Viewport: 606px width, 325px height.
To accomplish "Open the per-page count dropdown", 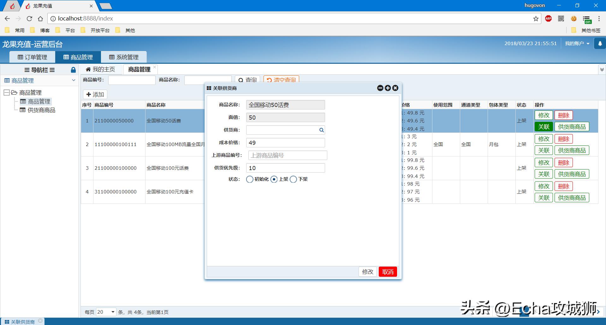I will coord(106,312).
